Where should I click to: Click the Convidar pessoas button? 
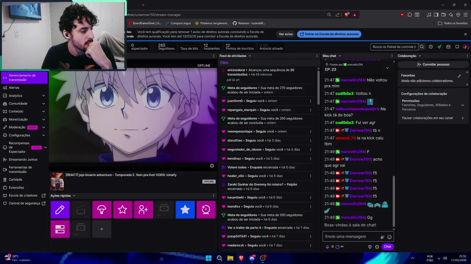433,64
